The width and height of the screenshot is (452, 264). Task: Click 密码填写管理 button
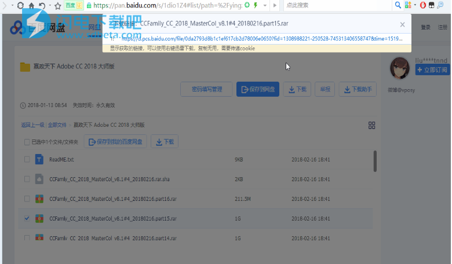click(x=207, y=89)
